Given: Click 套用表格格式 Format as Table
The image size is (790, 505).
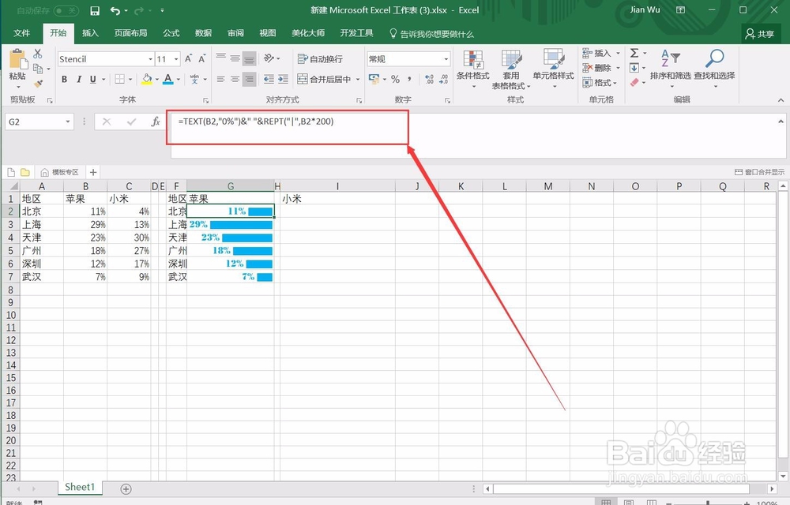Looking at the screenshot, I should [x=511, y=69].
